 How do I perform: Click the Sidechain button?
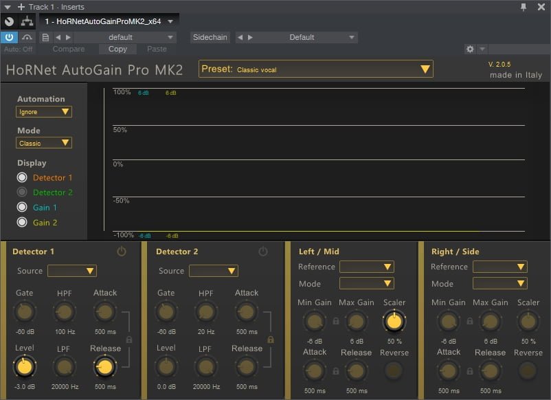click(210, 37)
